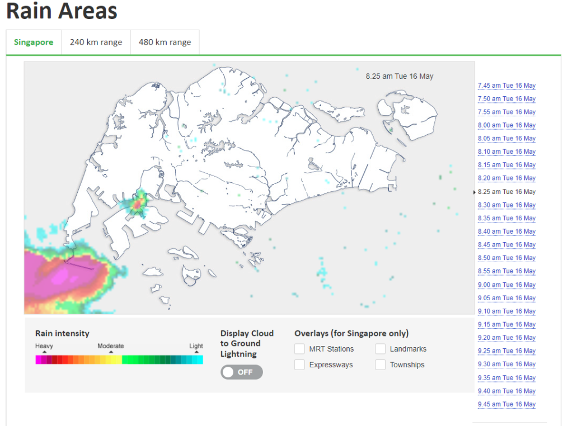Click the cyan light end of intensity bar

[x=199, y=360]
